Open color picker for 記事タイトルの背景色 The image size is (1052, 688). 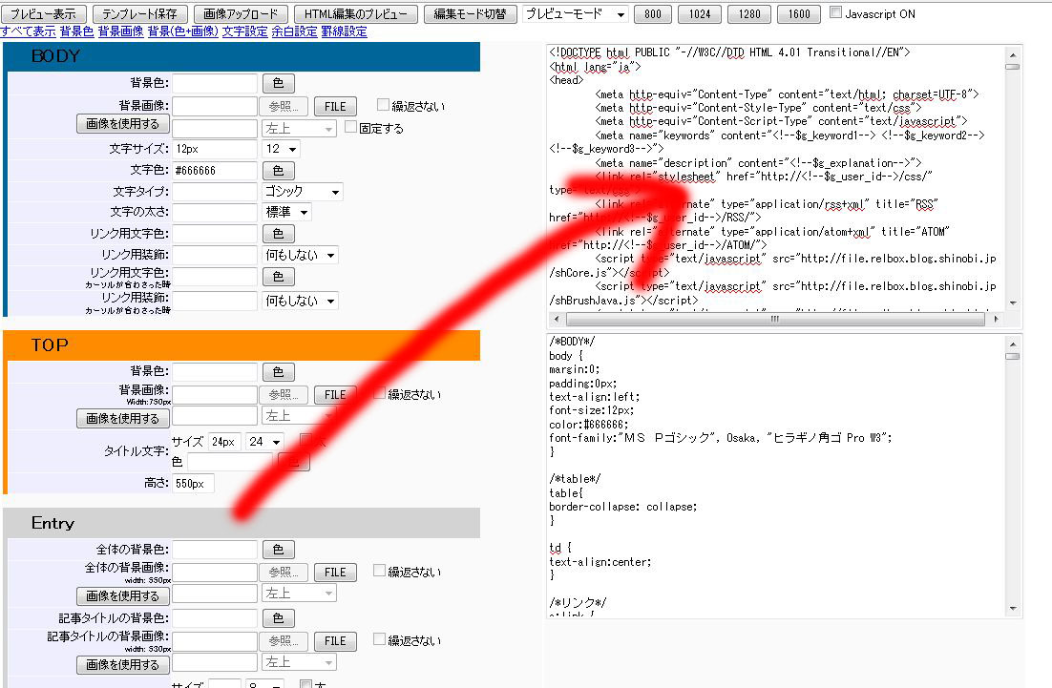tap(279, 618)
